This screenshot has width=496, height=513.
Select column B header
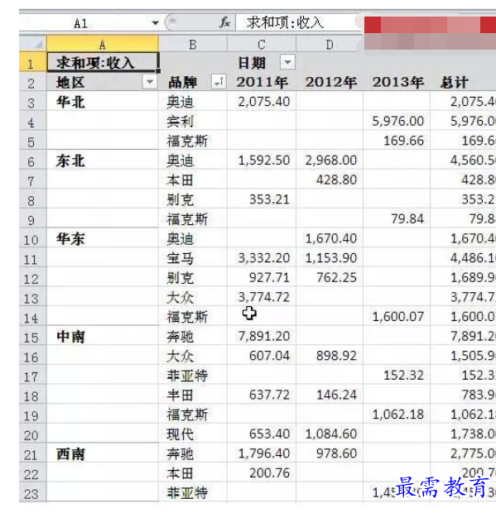(193, 44)
